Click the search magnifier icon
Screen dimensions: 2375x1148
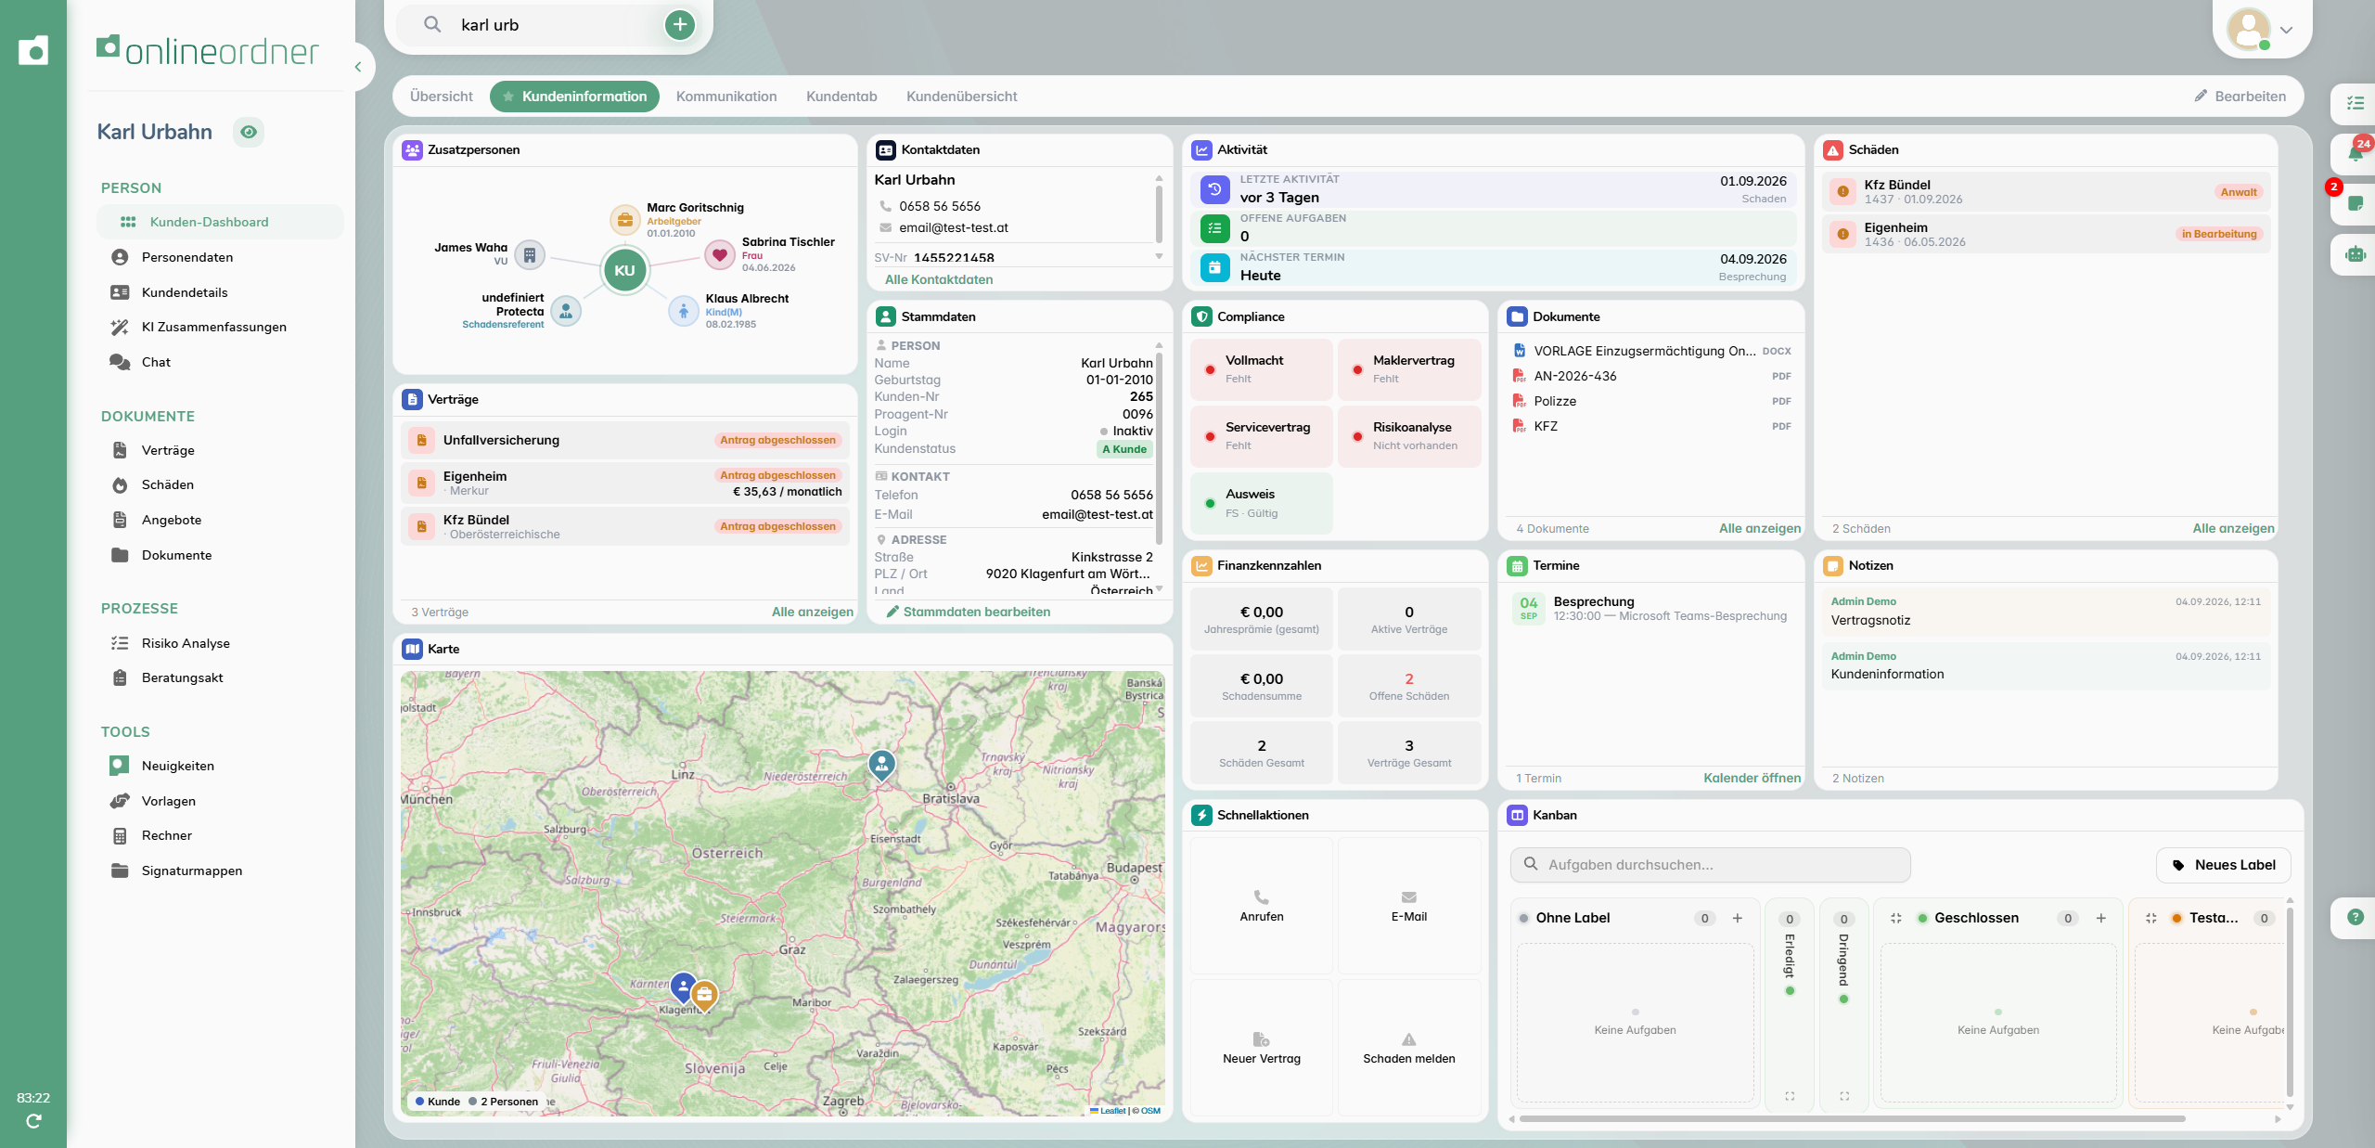pyautogui.click(x=432, y=25)
